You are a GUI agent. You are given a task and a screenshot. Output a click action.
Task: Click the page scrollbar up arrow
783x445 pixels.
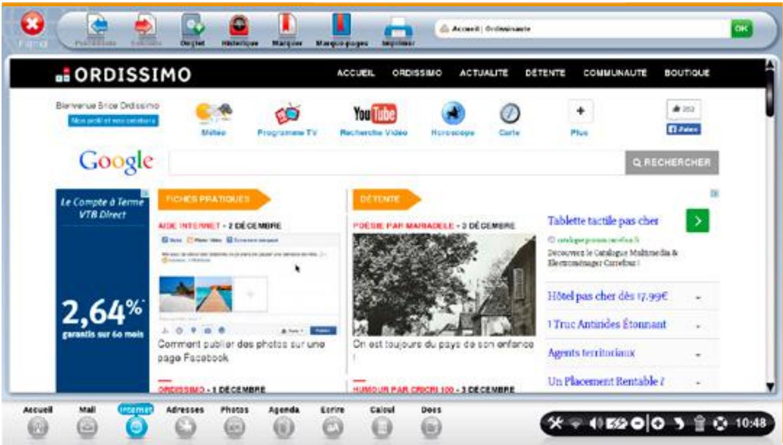point(770,64)
